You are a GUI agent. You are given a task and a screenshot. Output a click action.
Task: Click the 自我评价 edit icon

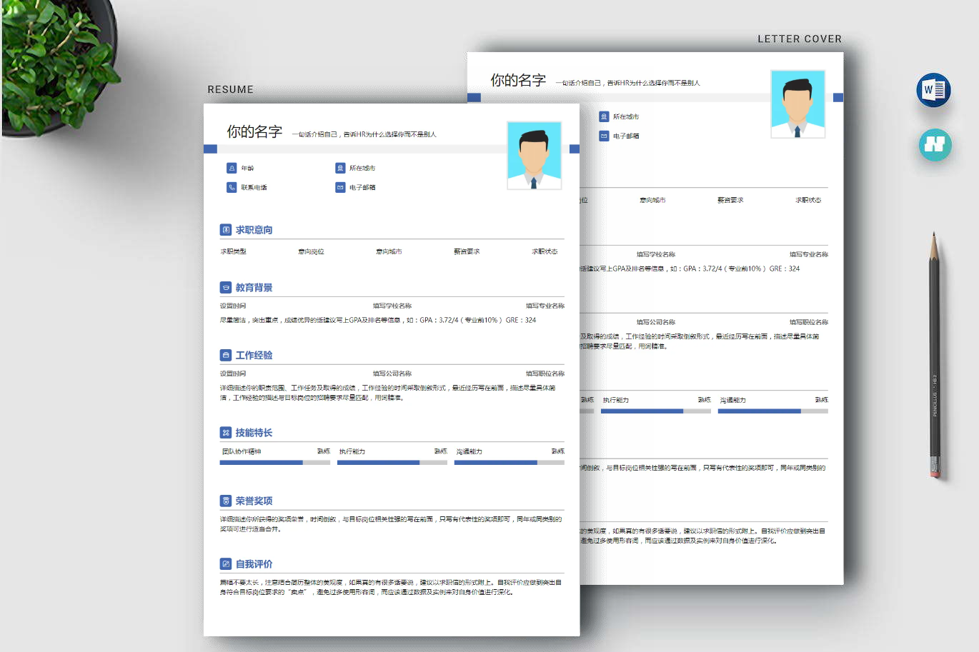pyautogui.click(x=226, y=564)
